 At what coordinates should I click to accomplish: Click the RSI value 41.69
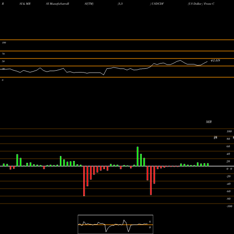pos(215,60)
